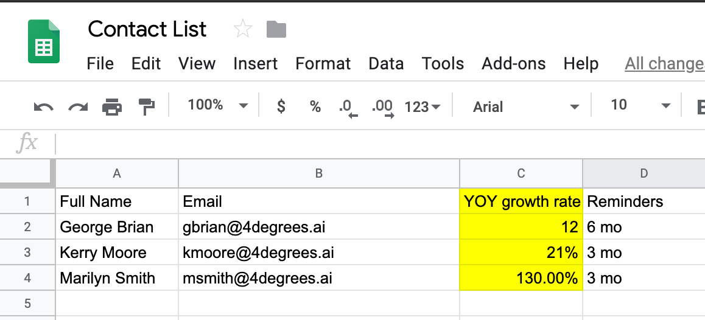Decrease decimal places button

coord(348,108)
